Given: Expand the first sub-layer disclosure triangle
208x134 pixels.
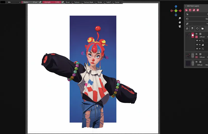Looking at the screenshot, I should coord(200,40).
